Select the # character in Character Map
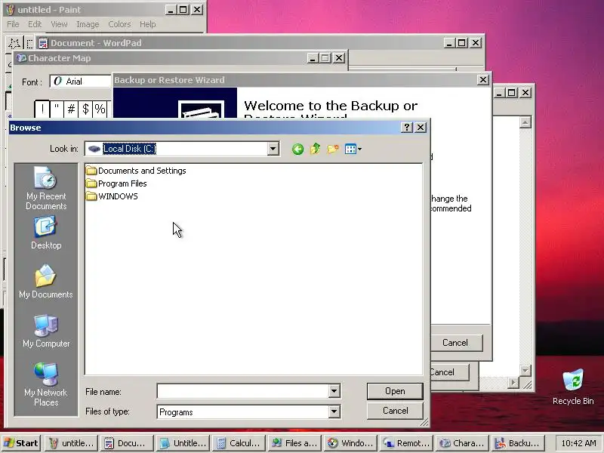The width and height of the screenshot is (604, 453). [71, 109]
